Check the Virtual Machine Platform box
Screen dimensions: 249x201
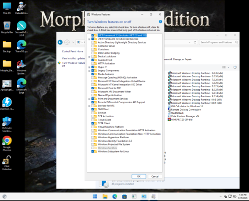[93, 127]
